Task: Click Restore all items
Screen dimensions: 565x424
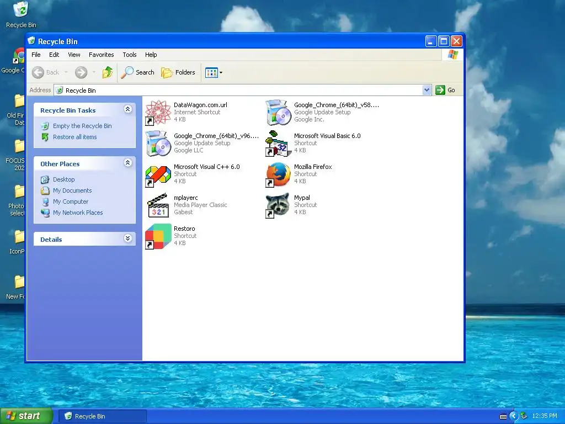Action: pos(74,137)
